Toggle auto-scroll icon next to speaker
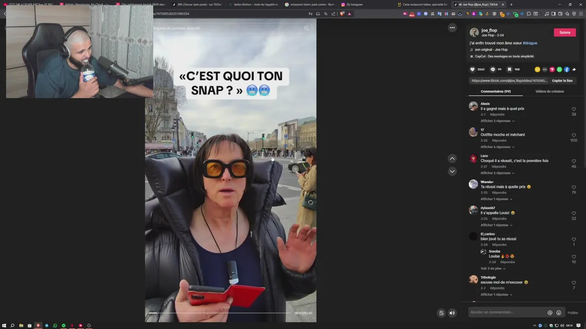The height and width of the screenshot is (329, 586). 441,313
